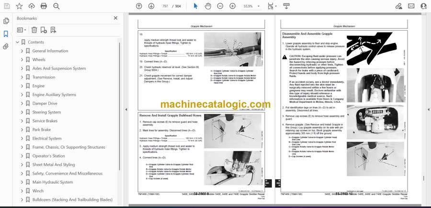Go to previous page with up arrow
The width and height of the screenshot is (431, 208).
[139, 6]
